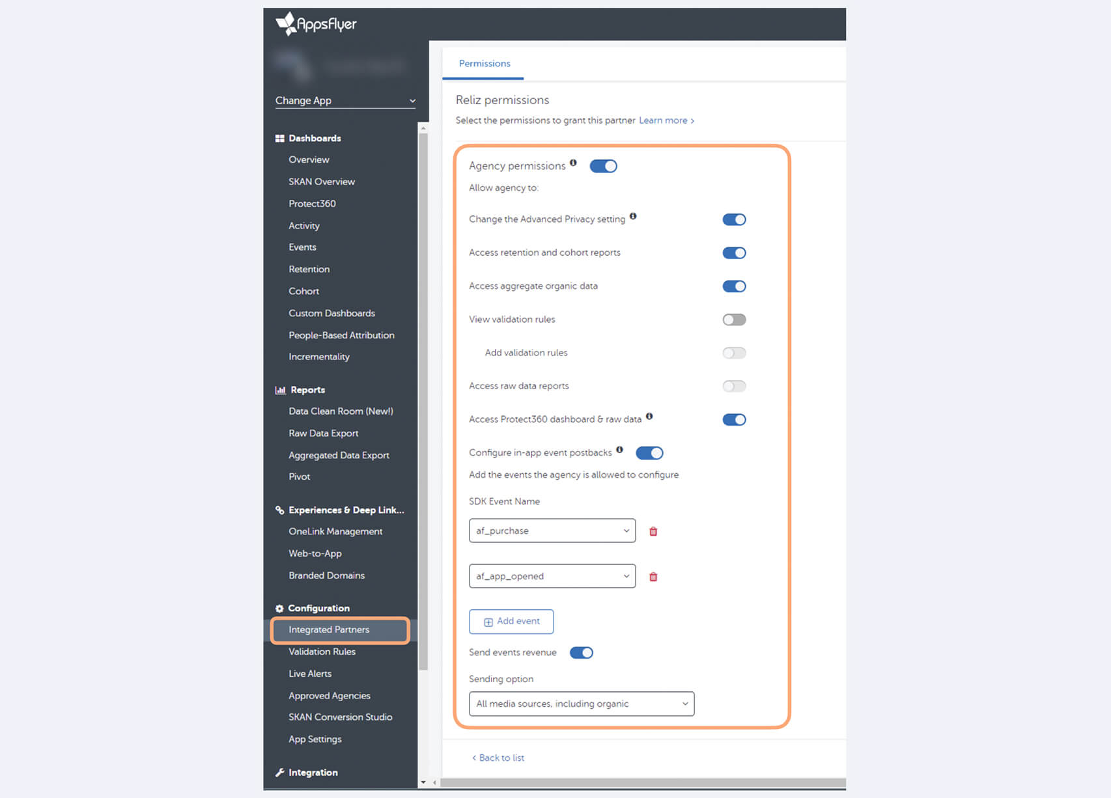The image size is (1111, 798).
Task: Open the Change App dropdown
Action: click(345, 101)
